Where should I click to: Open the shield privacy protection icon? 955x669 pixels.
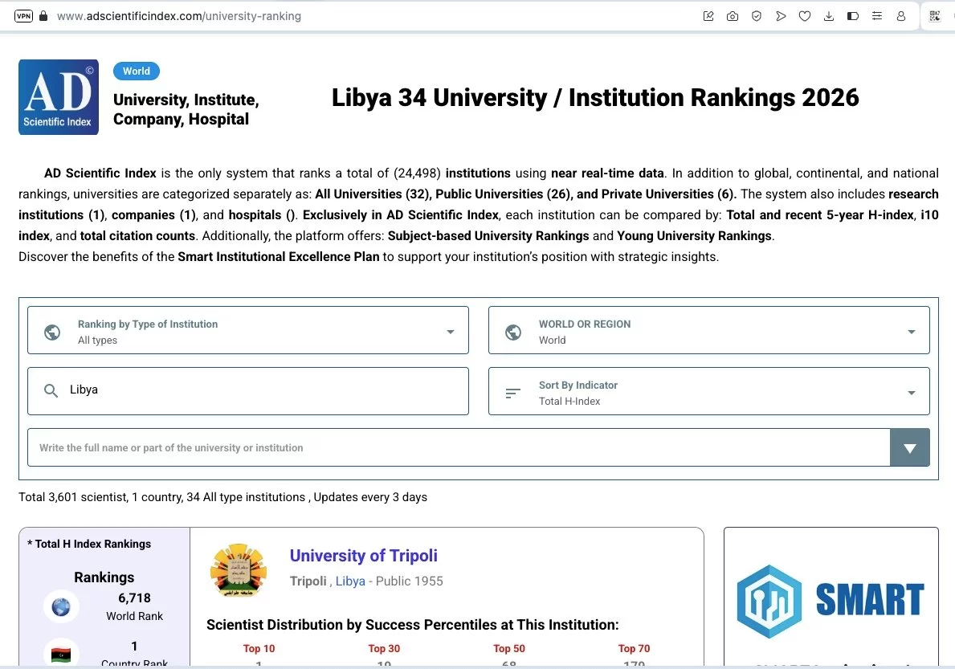click(x=756, y=16)
